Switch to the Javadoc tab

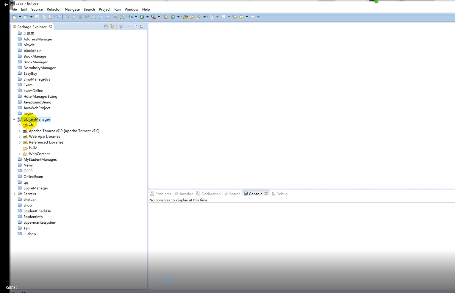point(184,194)
